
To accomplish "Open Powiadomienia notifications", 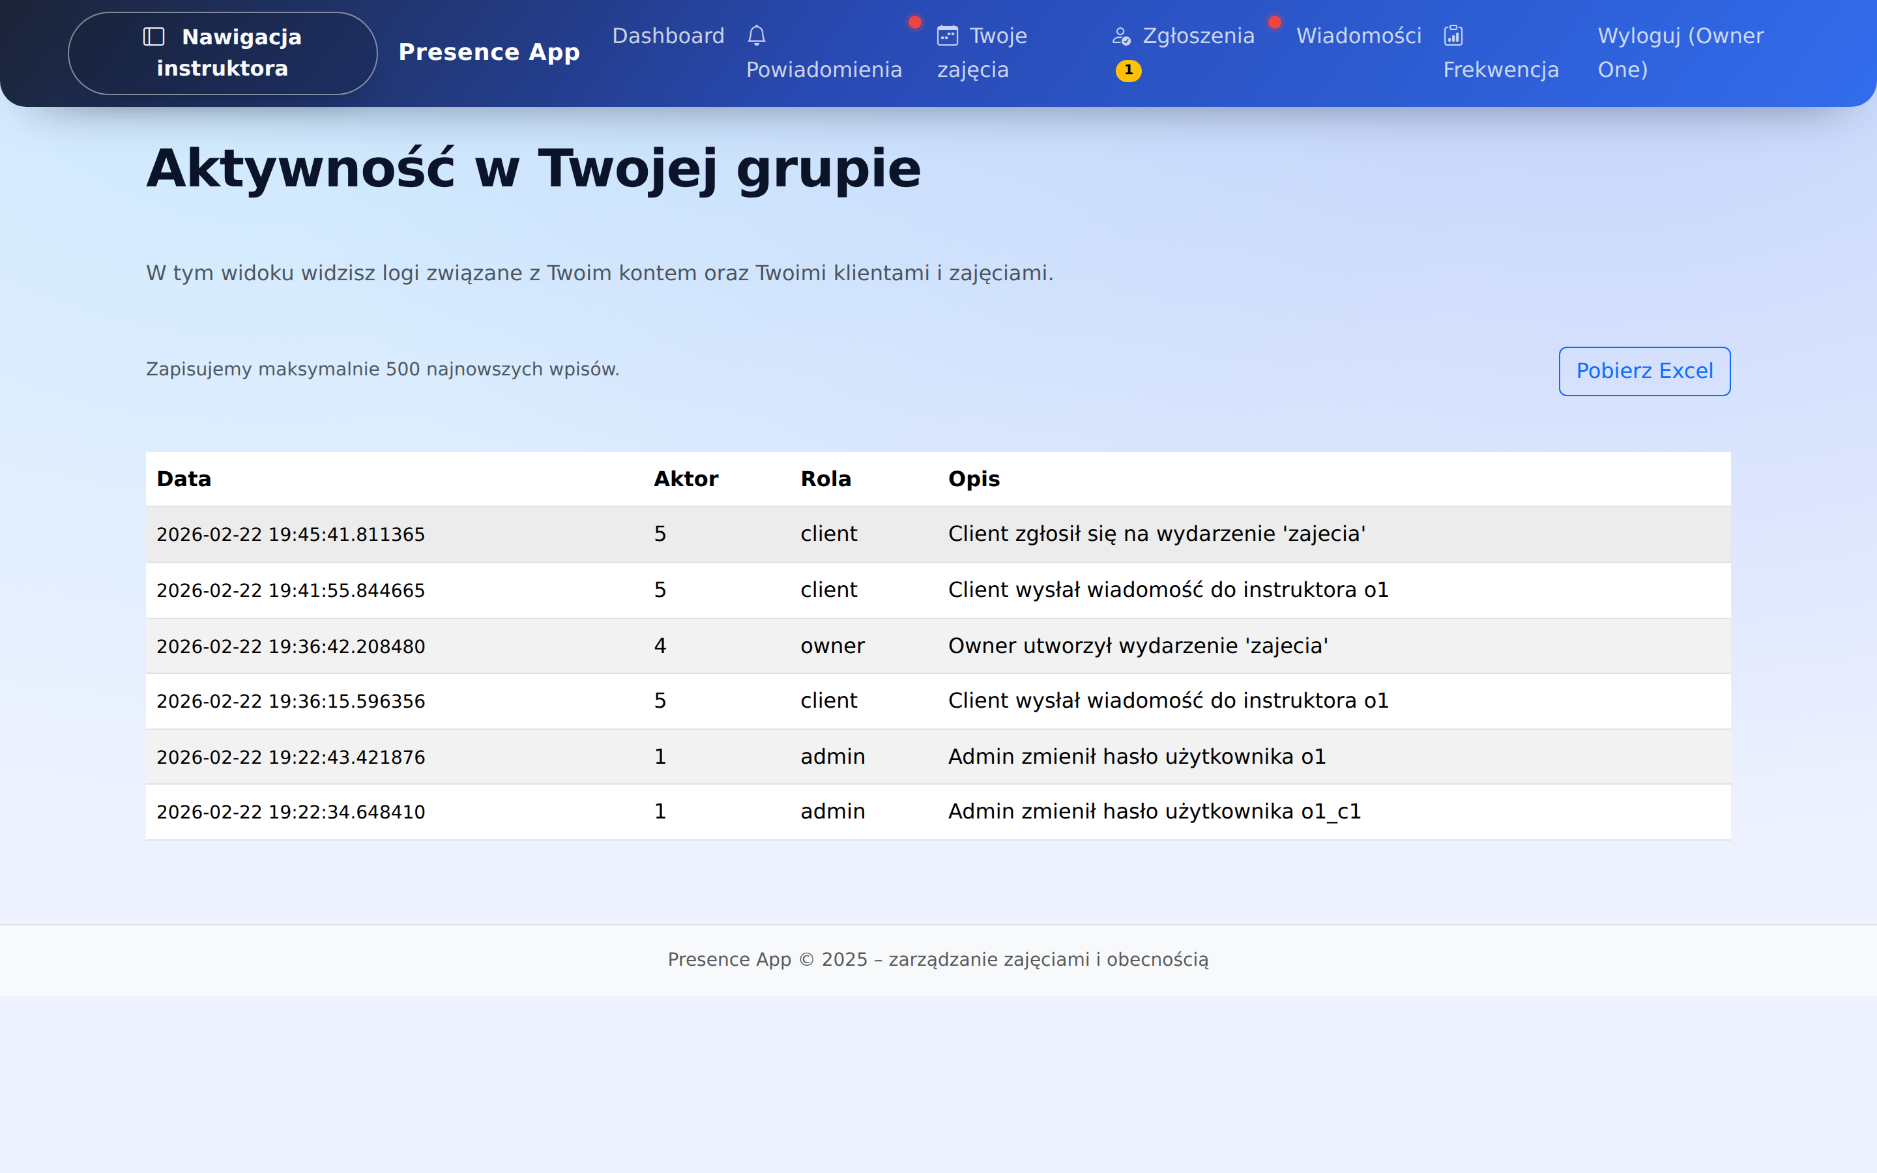I will (824, 53).
